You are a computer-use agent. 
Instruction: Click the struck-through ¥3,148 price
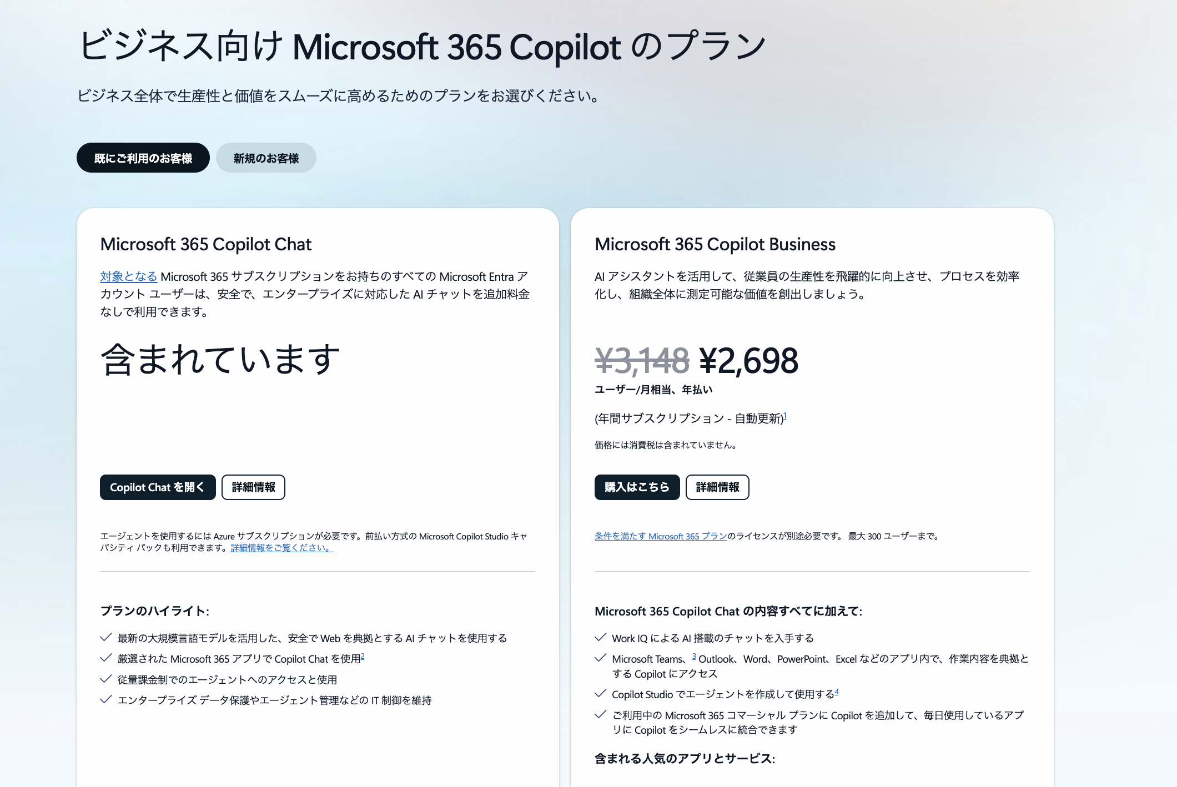coord(642,361)
